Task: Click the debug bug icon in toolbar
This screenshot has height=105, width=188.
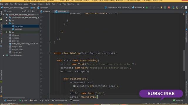Action: (x=150, y=8)
